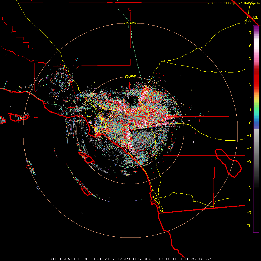
Task: Click the Differential Reflectivity title caption
Action: coord(130,259)
